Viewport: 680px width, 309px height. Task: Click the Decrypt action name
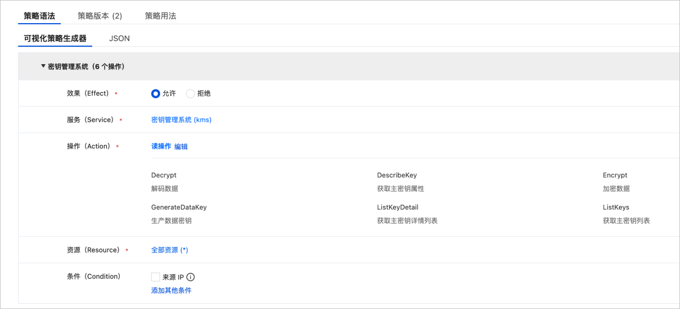coord(164,175)
